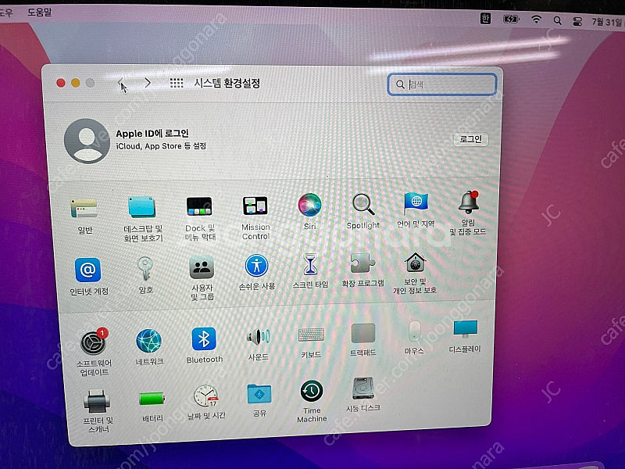Open Korean input source menu
The image size is (625, 469).
[x=485, y=18]
